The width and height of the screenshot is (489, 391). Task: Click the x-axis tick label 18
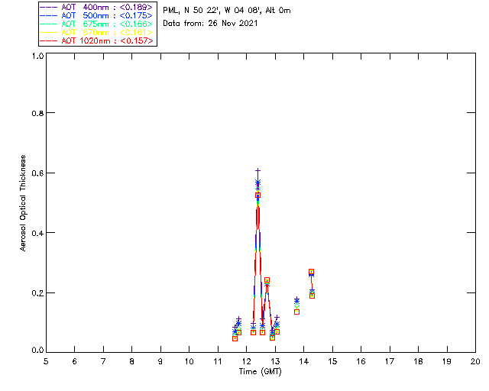(x=418, y=361)
